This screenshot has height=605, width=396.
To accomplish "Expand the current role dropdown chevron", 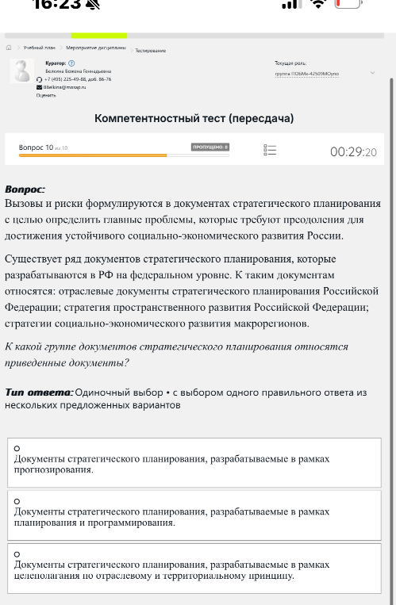I will click(x=372, y=73).
